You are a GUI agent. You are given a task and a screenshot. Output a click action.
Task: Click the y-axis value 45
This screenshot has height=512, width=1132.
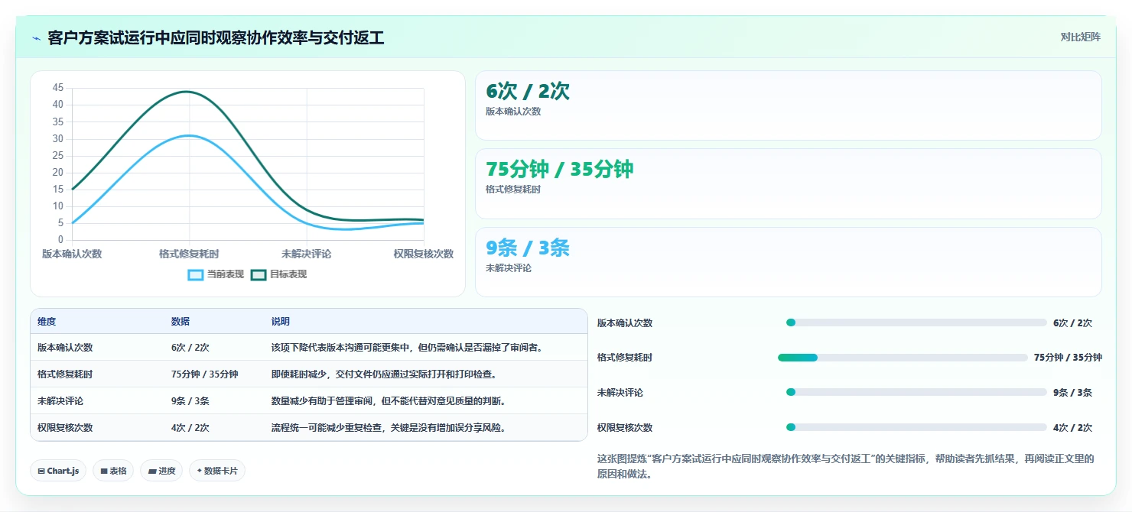click(x=58, y=88)
